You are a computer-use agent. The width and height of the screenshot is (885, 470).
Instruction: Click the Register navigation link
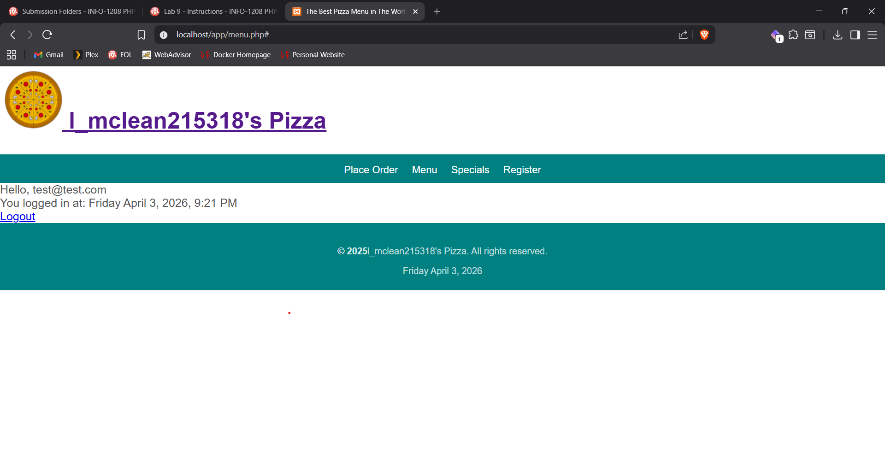[x=522, y=170]
